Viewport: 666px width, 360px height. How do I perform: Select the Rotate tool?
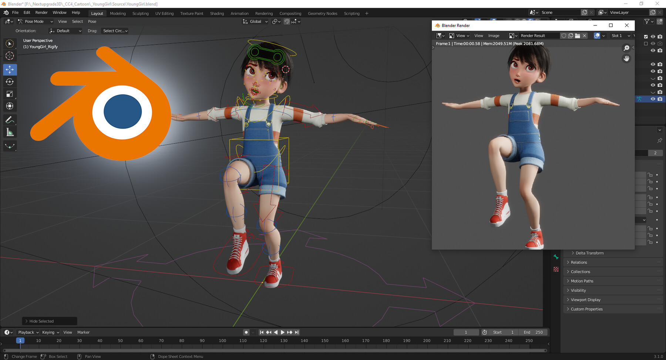pyautogui.click(x=10, y=82)
